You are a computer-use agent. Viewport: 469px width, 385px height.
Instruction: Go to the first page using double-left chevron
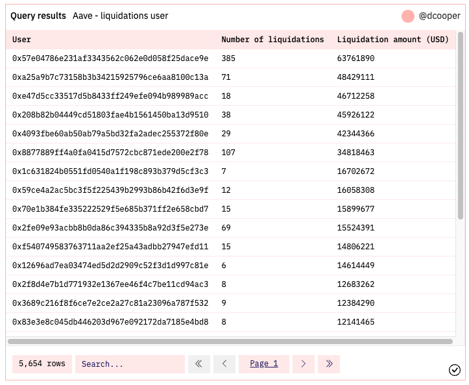pos(199,364)
